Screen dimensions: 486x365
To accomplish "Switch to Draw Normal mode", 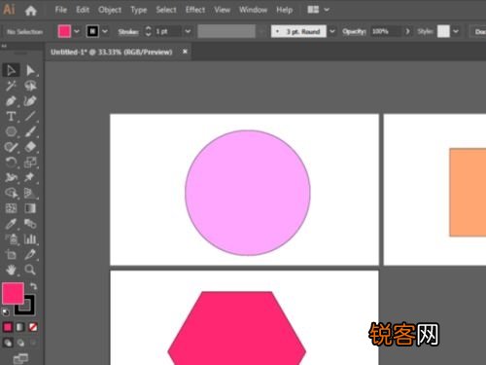I will (8, 343).
